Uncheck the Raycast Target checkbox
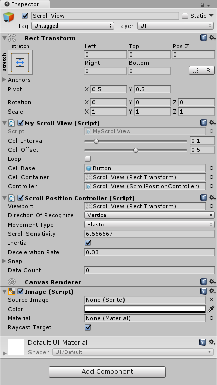The image size is (217, 385). (x=88, y=327)
